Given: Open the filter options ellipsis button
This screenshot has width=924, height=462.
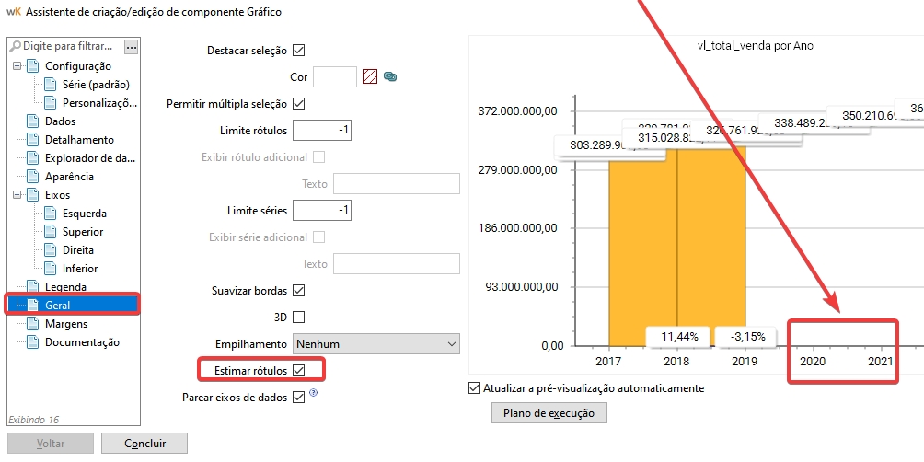Looking at the screenshot, I should coord(132,46).
